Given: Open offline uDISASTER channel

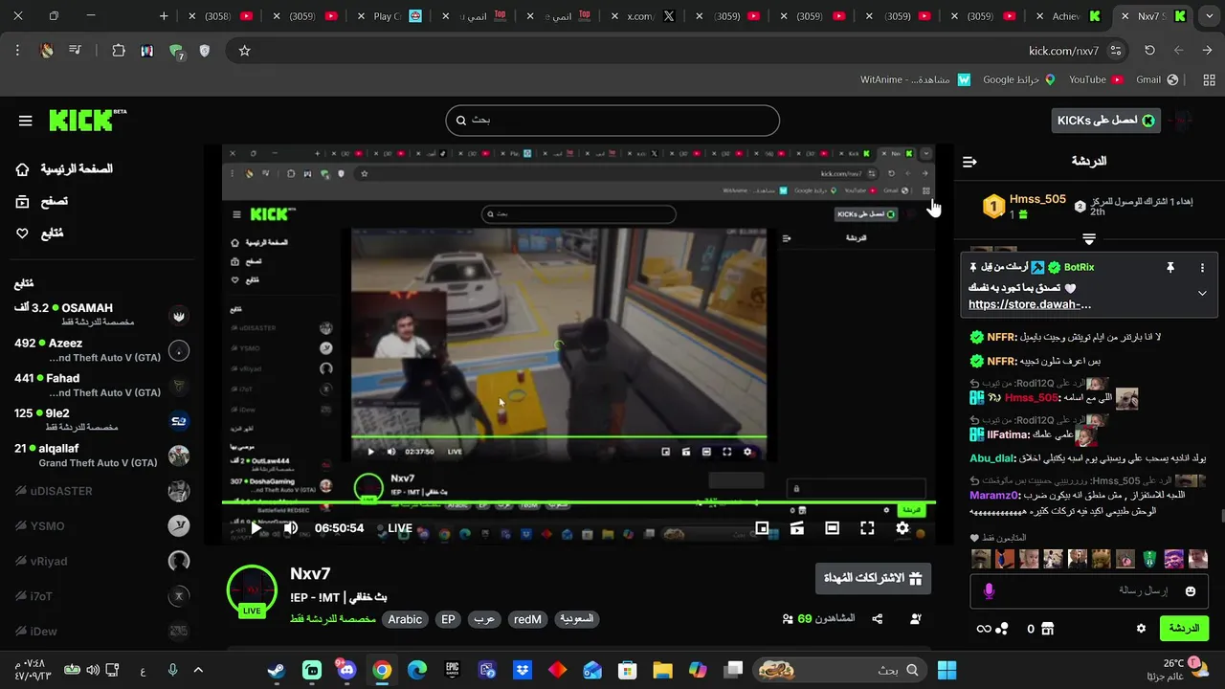Looking at the screenshot, I should [x=100, y=491].
